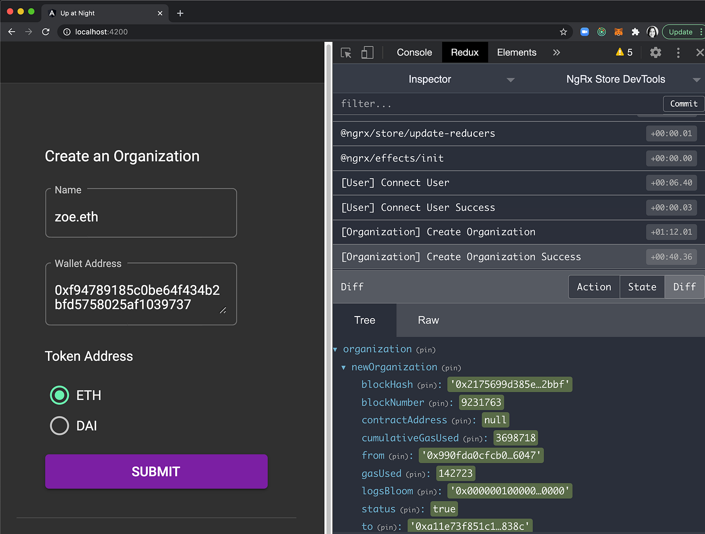Pin the blockHash property
Image resolution: width=705 pixels, height=534 pixels.
(x=425, y=385)
